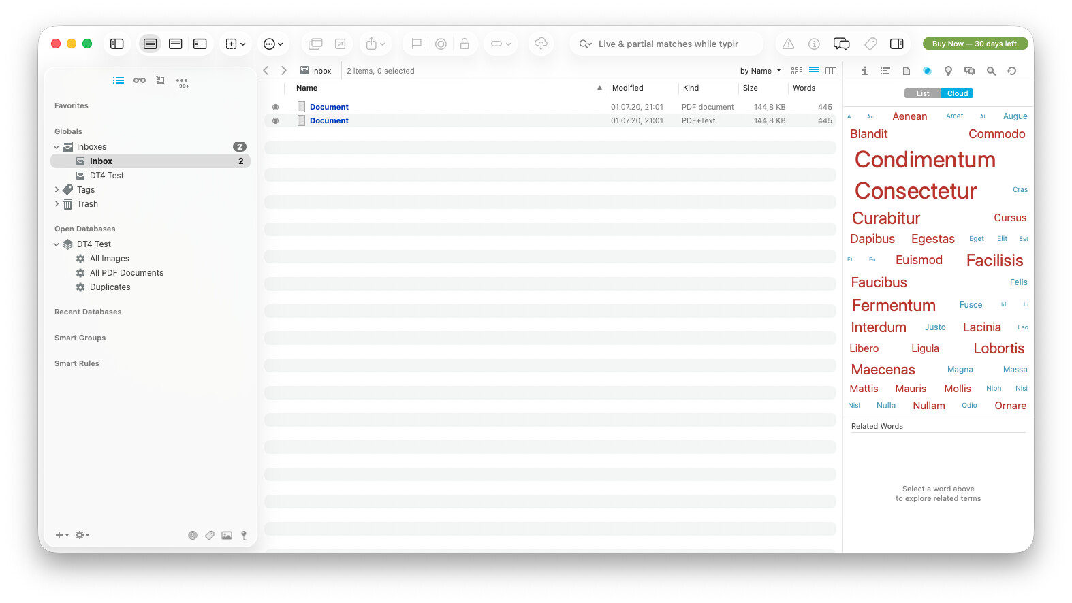
Task: Click the word Condimentum in cloud
Action: click(x=925, y=160)
